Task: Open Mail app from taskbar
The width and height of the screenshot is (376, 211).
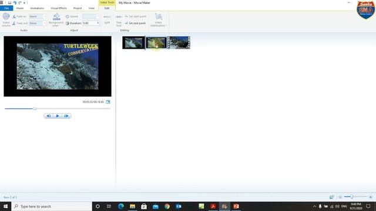Action: [x=155, y=206]
